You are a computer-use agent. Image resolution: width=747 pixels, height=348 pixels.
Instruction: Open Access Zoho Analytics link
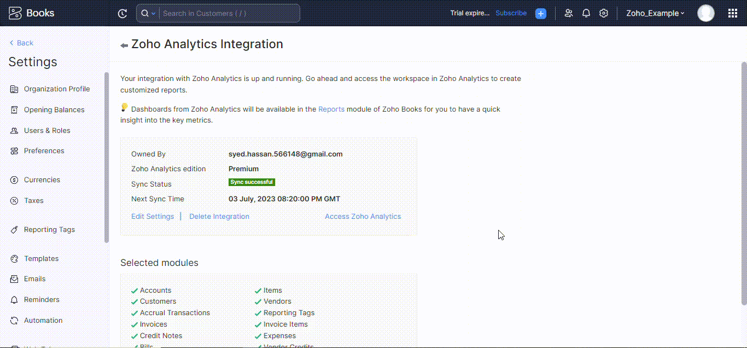point(363,216)
